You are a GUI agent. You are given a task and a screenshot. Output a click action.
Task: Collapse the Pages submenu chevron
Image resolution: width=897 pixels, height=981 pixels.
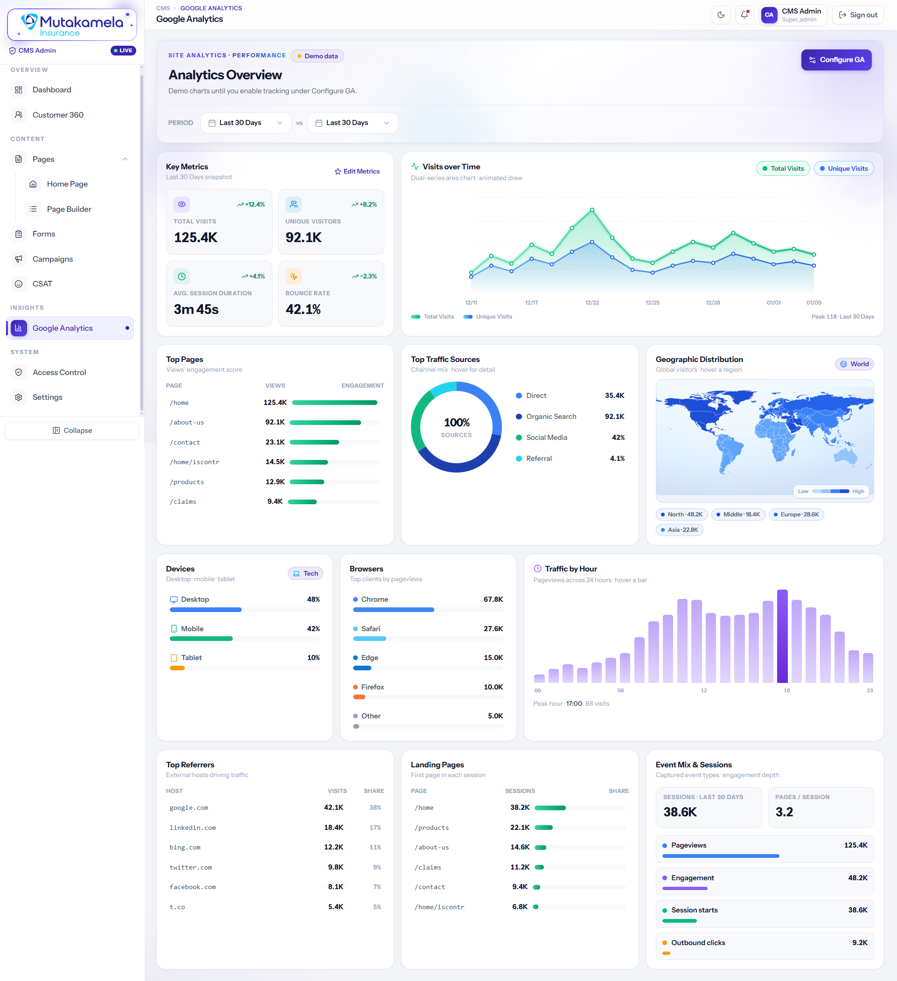(x=125, y=159)
